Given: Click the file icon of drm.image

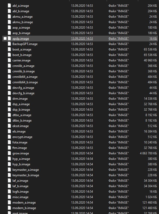Looking at the screenshot, I should 9,98.
